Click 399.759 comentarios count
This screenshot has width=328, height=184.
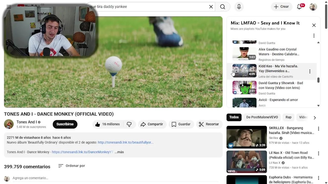pyautogui.click(x=27, y=167)
